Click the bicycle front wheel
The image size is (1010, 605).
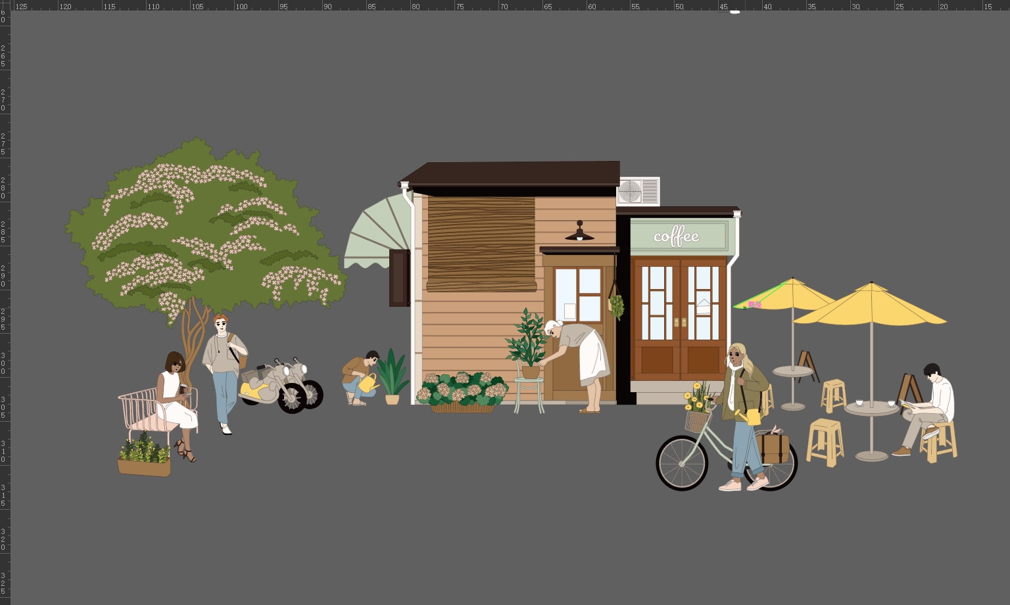682,463
